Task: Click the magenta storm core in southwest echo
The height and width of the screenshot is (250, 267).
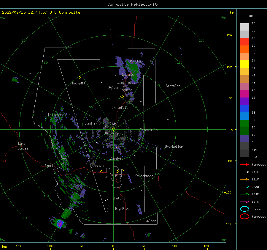Action: click(60, 224)
